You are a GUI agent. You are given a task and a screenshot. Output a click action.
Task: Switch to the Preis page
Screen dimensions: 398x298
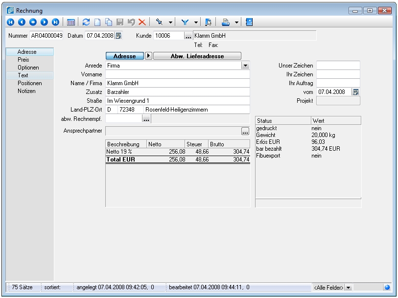(23, 60)
